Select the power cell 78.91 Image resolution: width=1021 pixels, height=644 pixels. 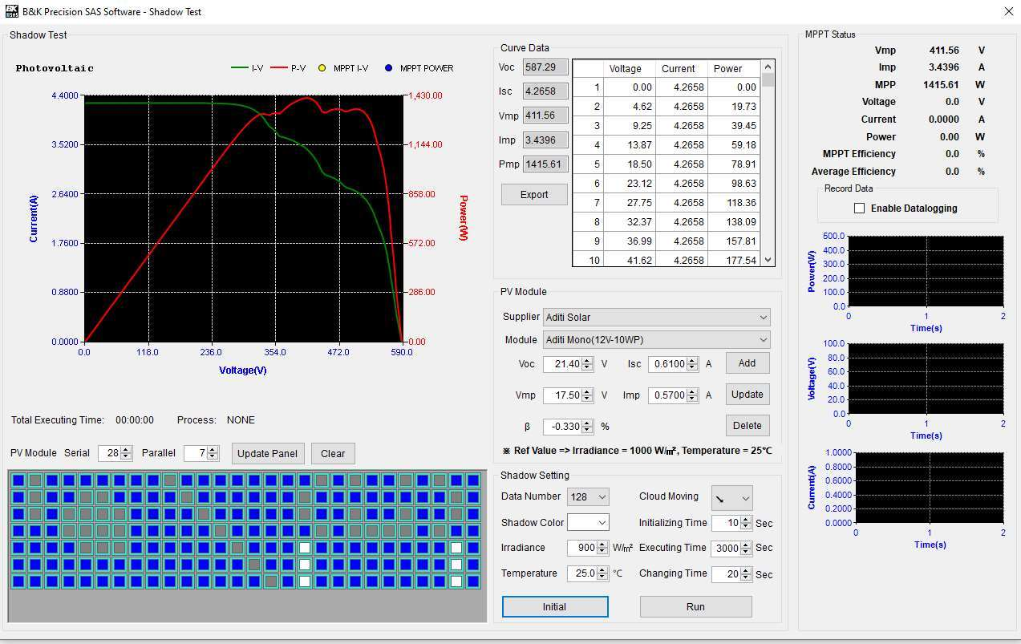point(734,164)
